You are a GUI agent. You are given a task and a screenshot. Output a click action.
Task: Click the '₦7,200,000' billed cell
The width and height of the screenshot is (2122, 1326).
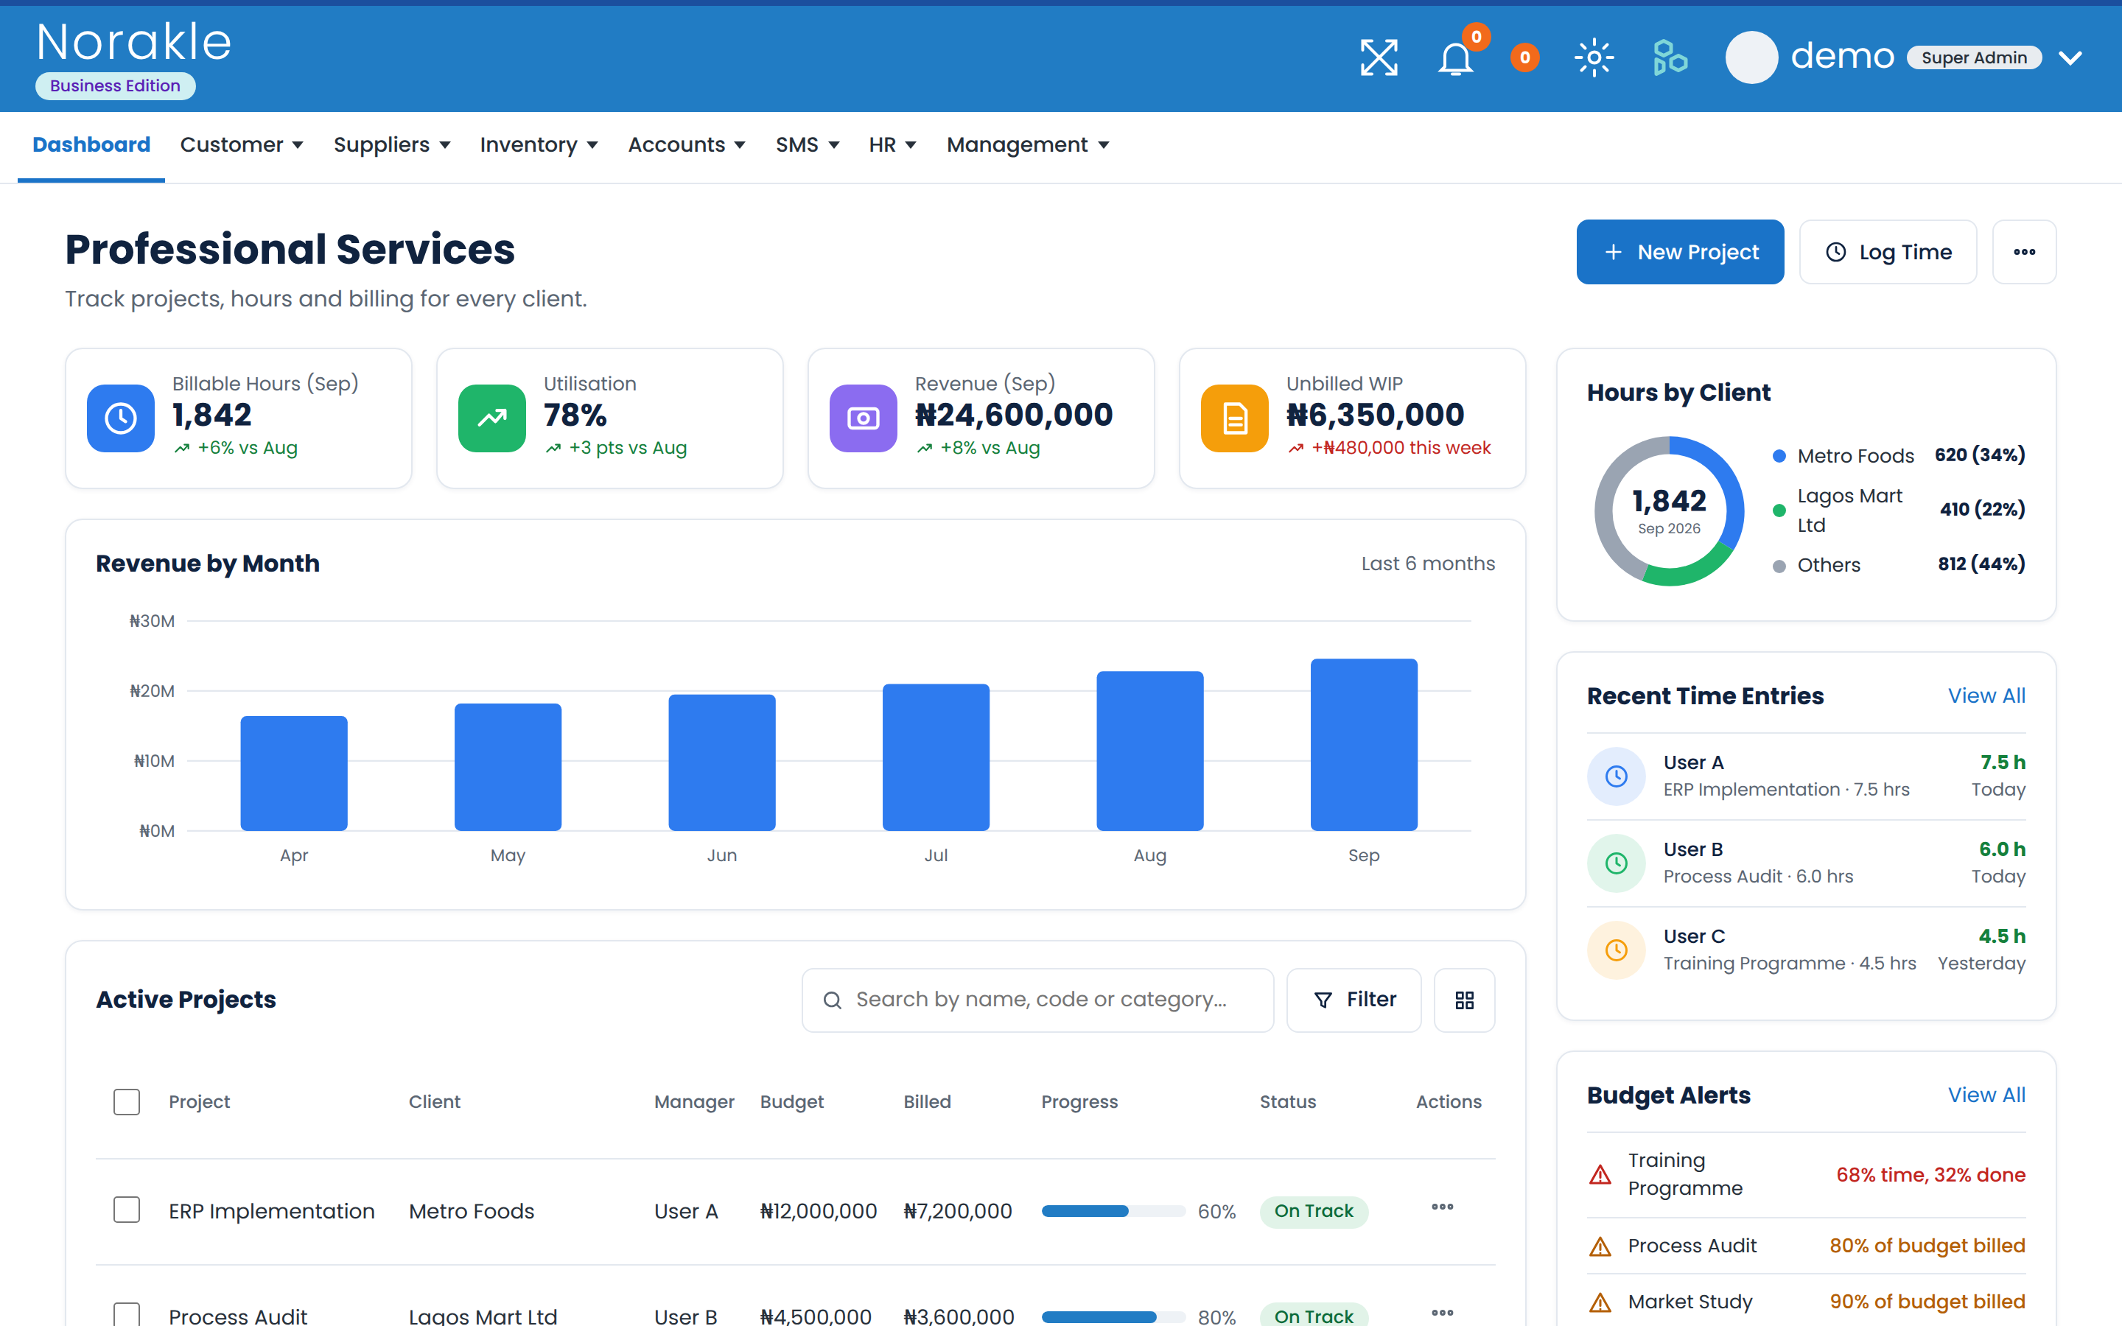pyautogui.click(x=958, y=1211)
